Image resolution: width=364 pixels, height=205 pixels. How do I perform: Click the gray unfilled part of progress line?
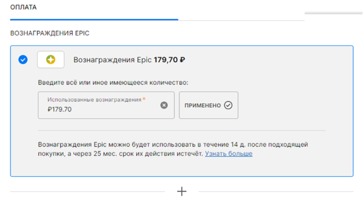pos(242,20)
